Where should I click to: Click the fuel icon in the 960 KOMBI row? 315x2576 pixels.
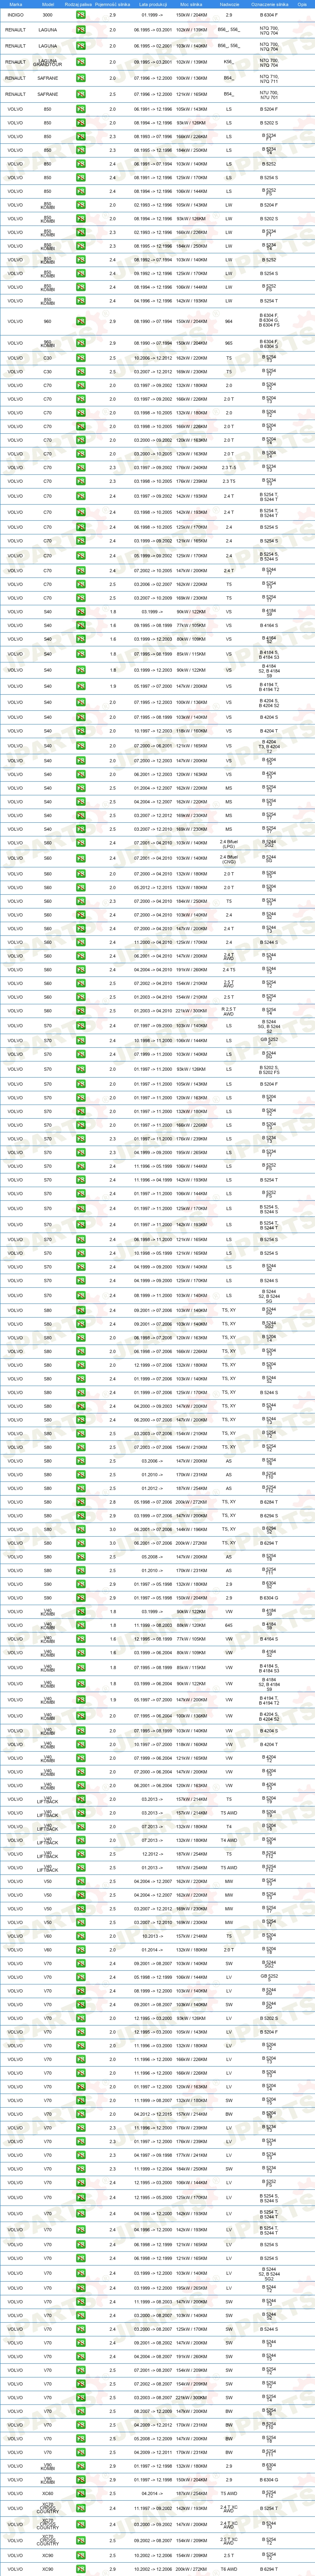(x=81, y=343)
